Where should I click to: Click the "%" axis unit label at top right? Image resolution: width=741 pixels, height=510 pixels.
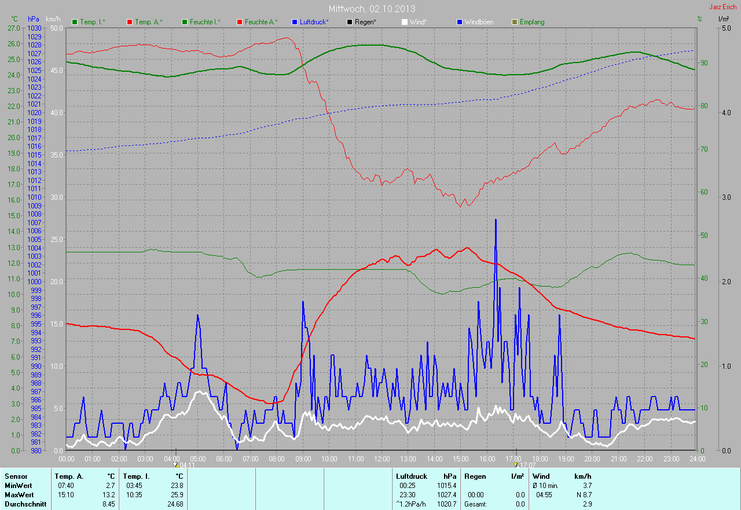point(699,19)
